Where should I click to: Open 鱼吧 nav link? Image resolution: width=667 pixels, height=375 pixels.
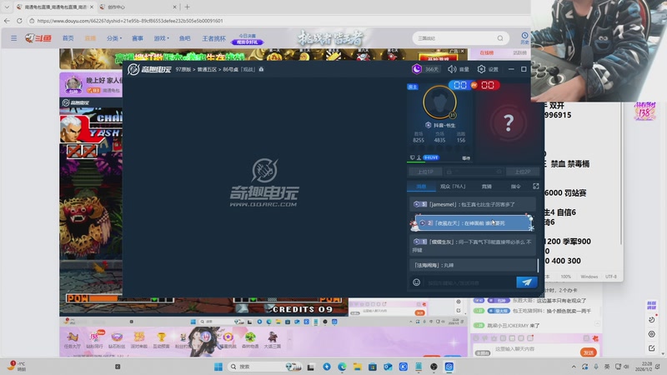[184, 38]
